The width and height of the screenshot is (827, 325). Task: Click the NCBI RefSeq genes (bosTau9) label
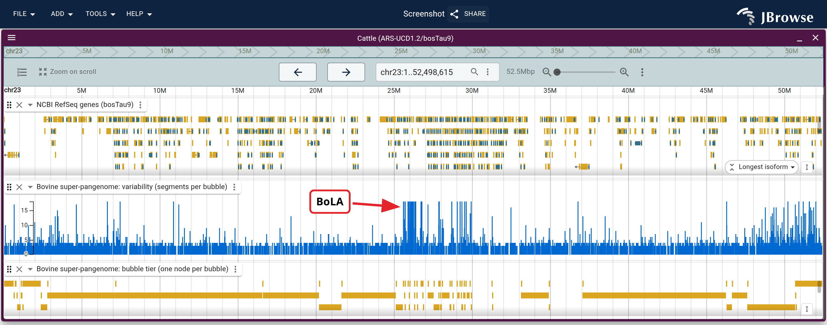(x=85, y=105)
